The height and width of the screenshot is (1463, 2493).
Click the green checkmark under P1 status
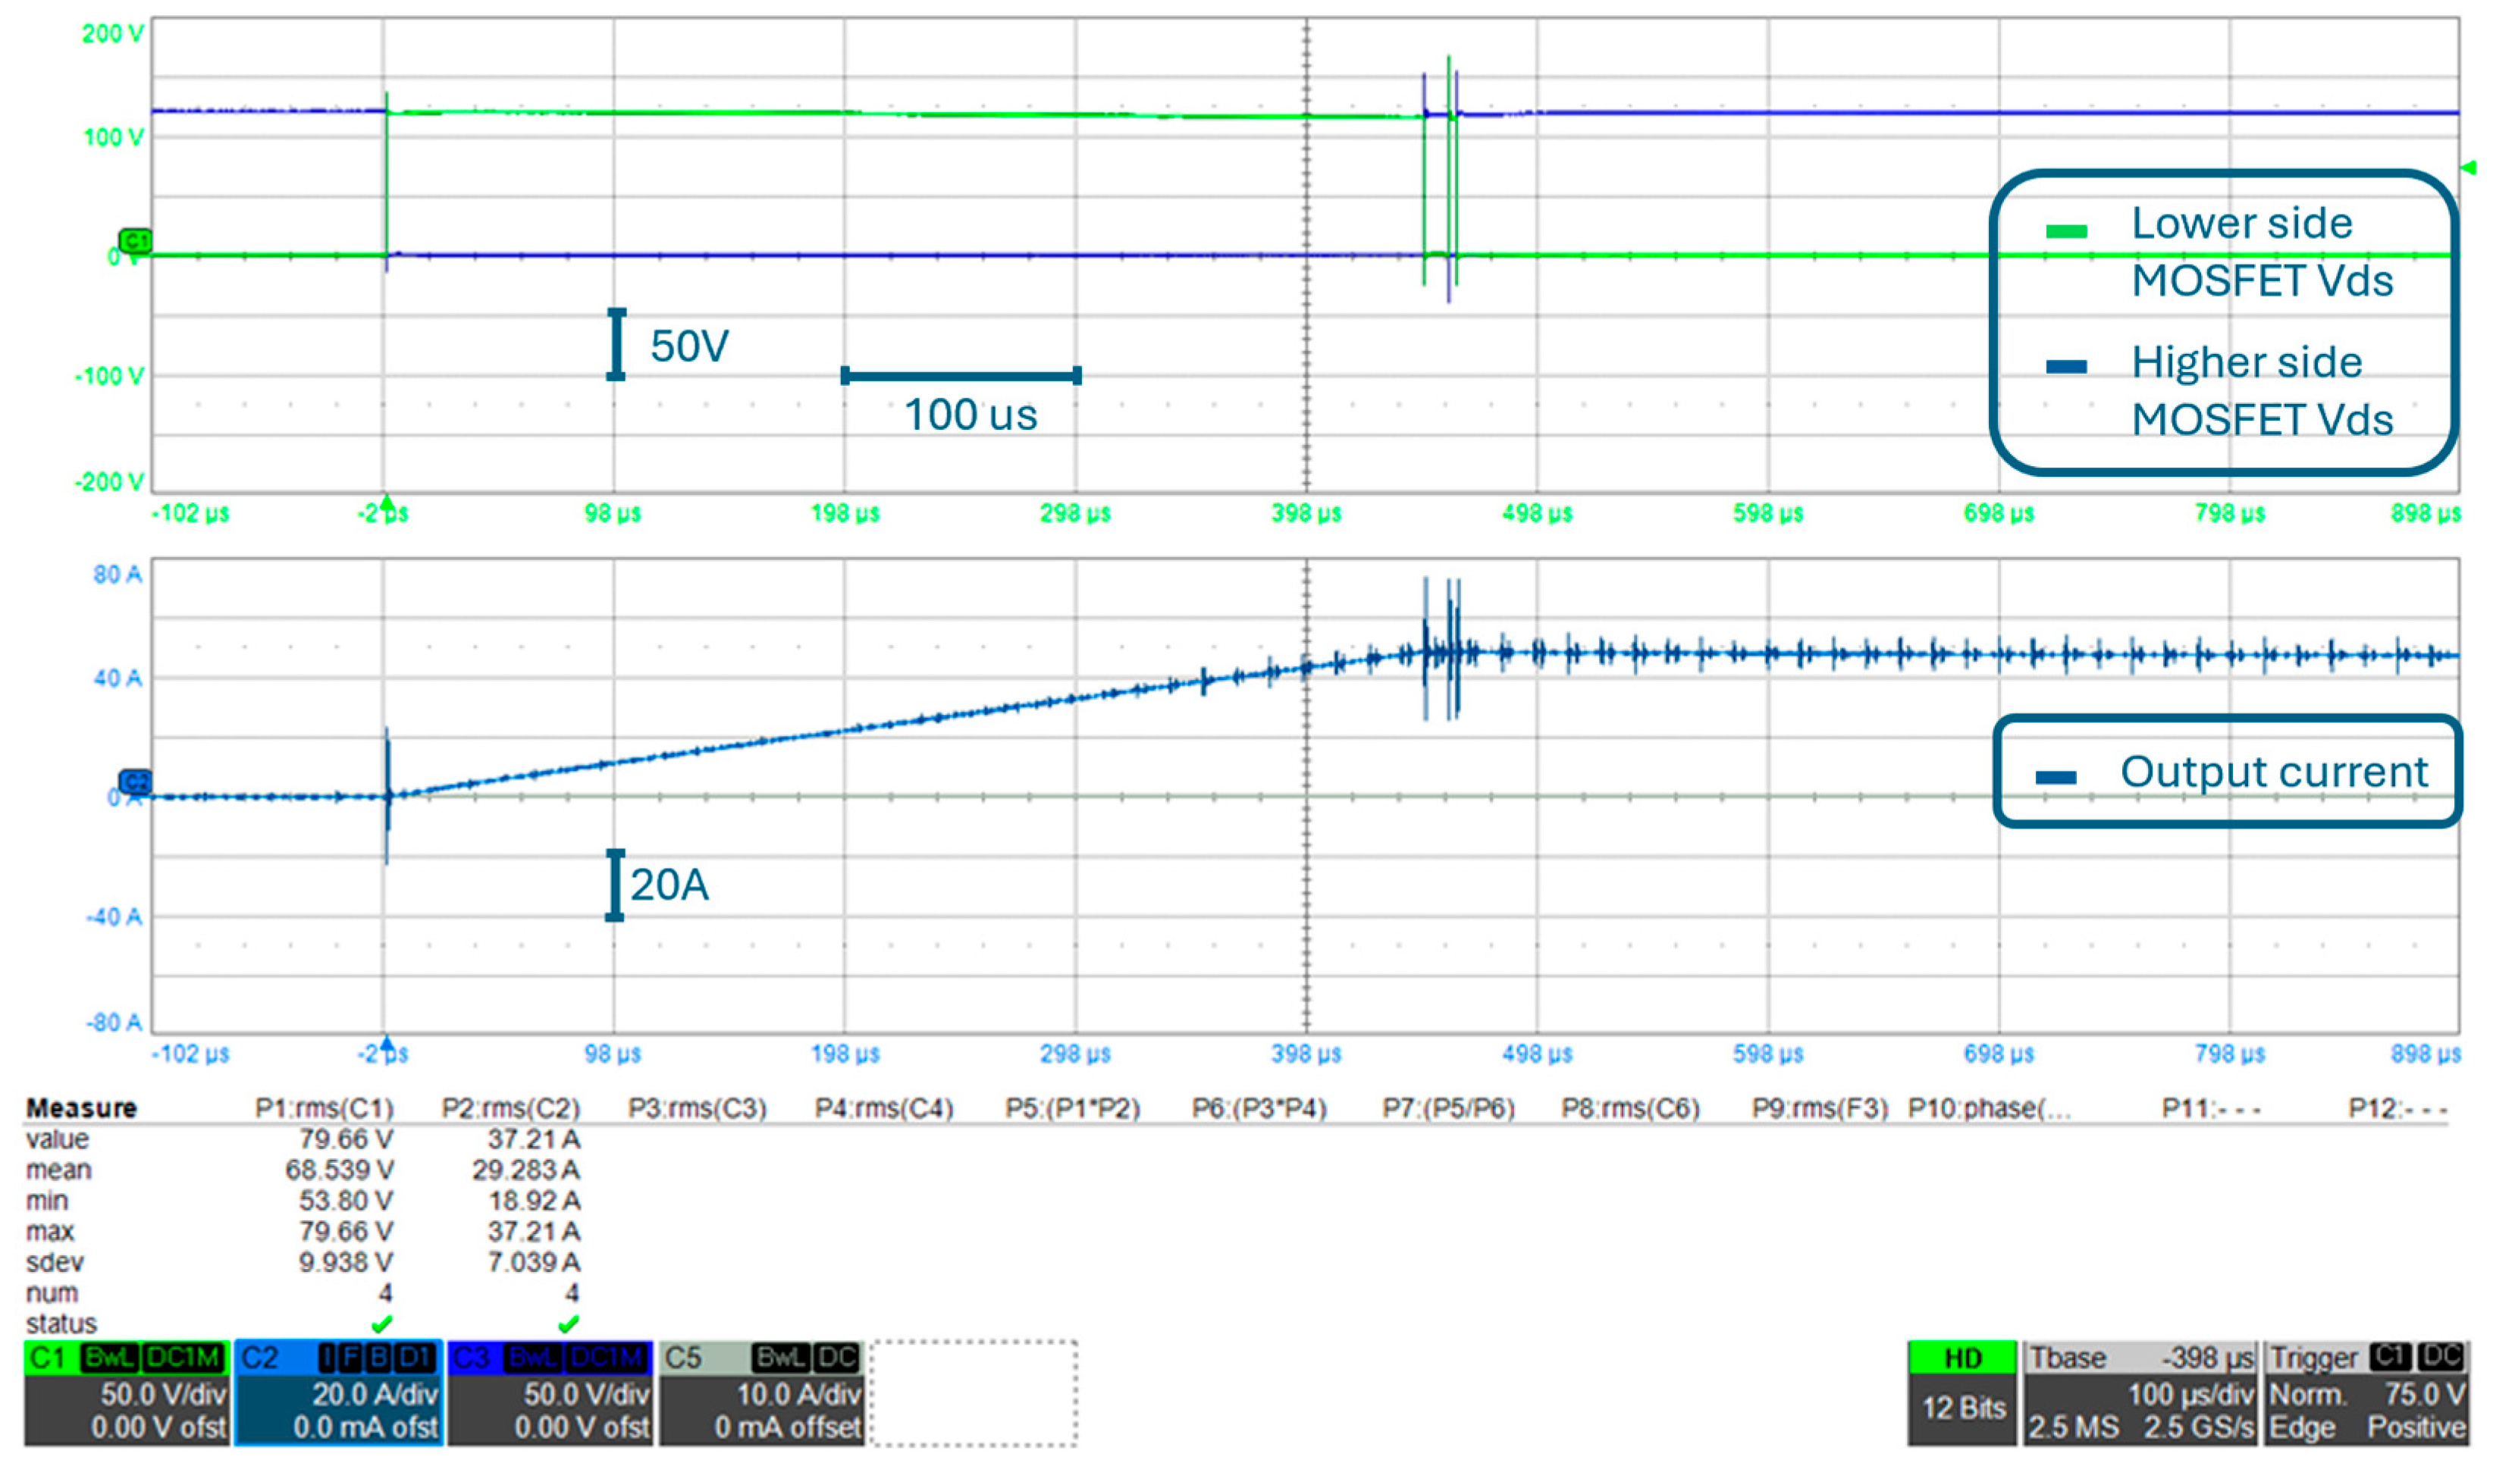tap(382, 1324)
